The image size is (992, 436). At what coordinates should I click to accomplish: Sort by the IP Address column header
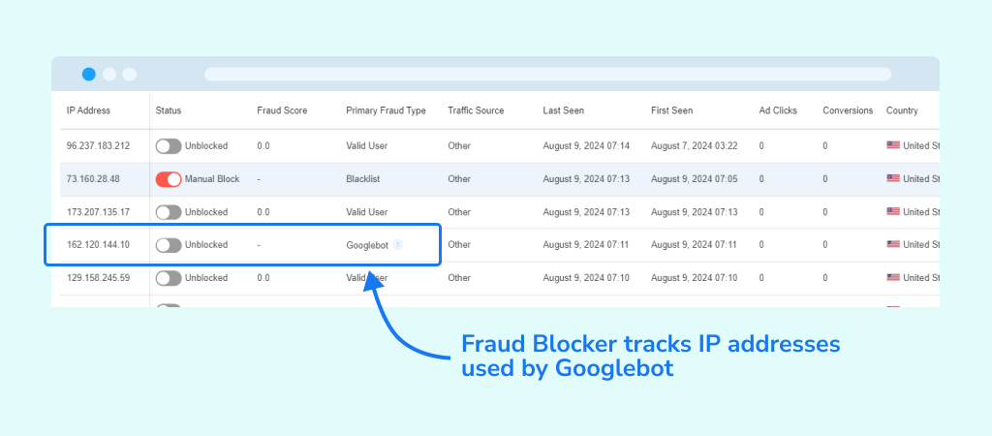tap(88, 110)
